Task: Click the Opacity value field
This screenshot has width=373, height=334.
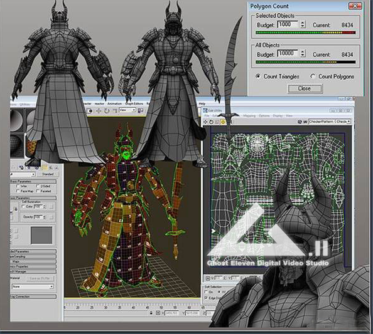Action: 38,217
